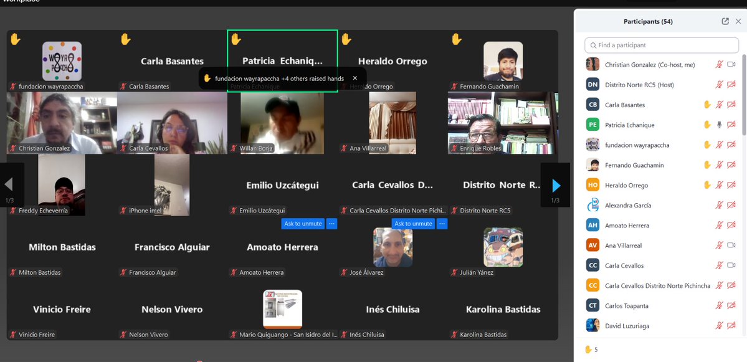Click raised hand on fundacion wayrapaccha video tile
Image resolution: width=747 pixels, height=362 pixels.
coord(15,39)
